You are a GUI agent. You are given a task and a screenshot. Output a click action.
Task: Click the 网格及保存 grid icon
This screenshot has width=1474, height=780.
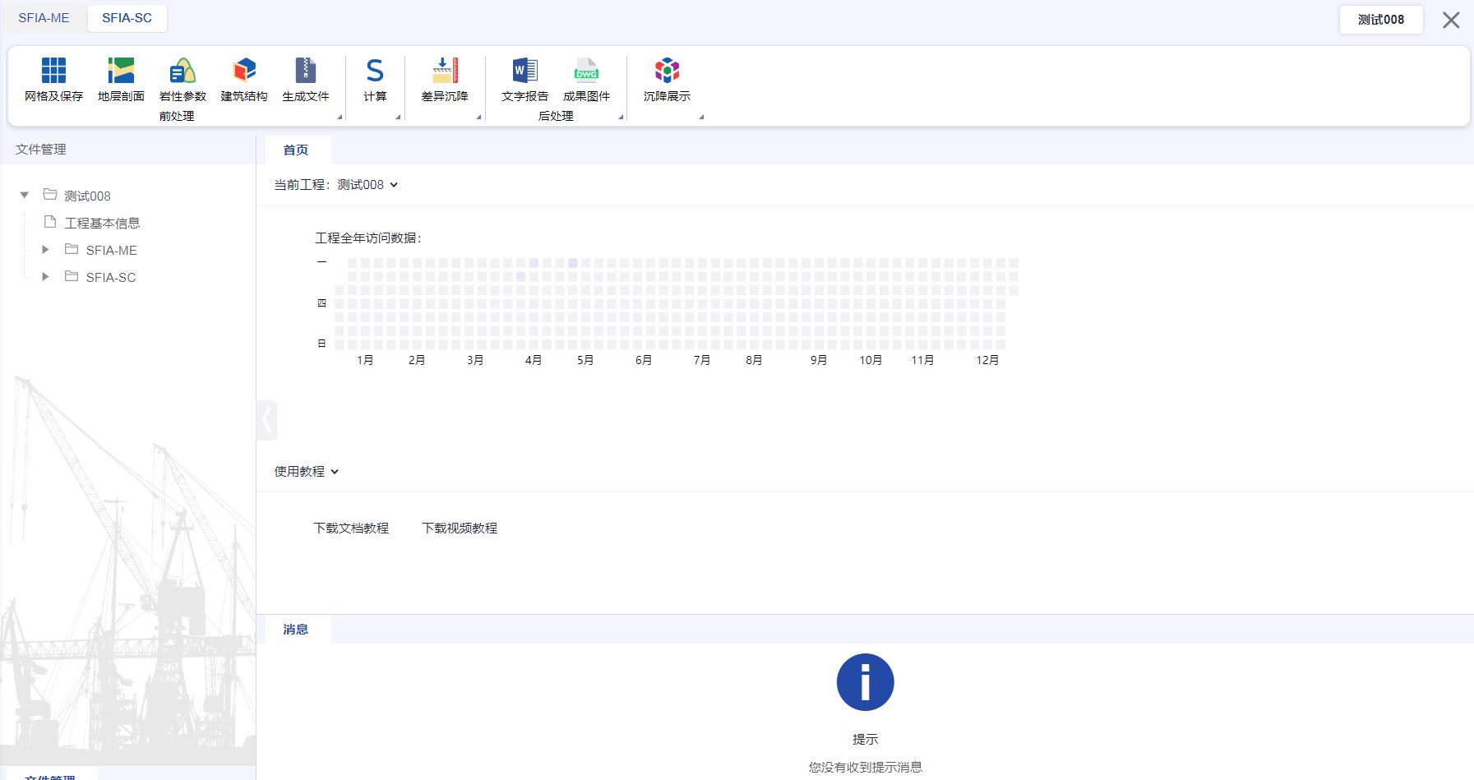pos(53,72)
